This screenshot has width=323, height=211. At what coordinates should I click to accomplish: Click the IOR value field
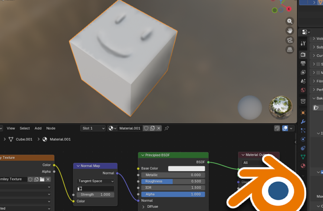point(173,188)
